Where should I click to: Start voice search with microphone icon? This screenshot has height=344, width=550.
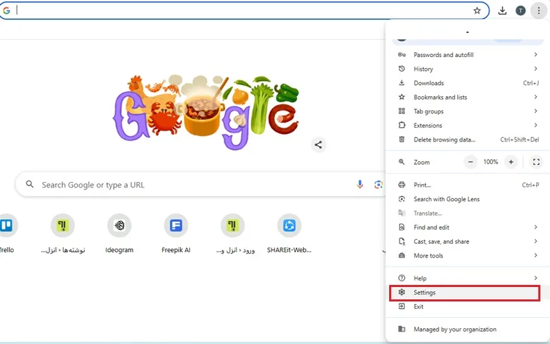(x=360, y=185)
